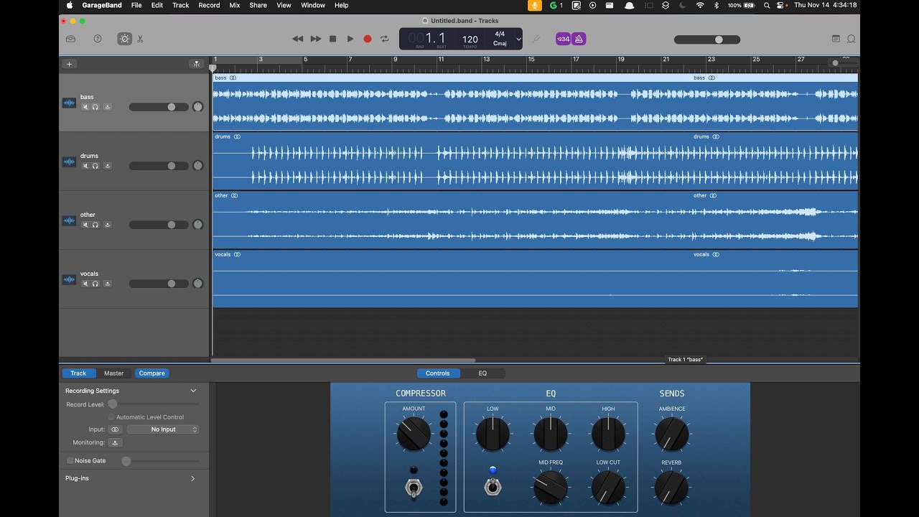Click the orange microphone menu bar icon

click(535, 5)
